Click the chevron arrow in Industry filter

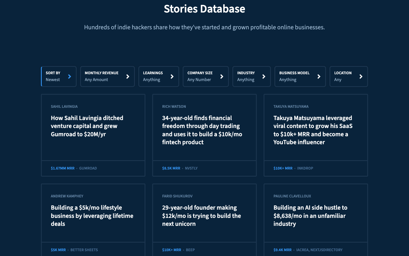264,77
